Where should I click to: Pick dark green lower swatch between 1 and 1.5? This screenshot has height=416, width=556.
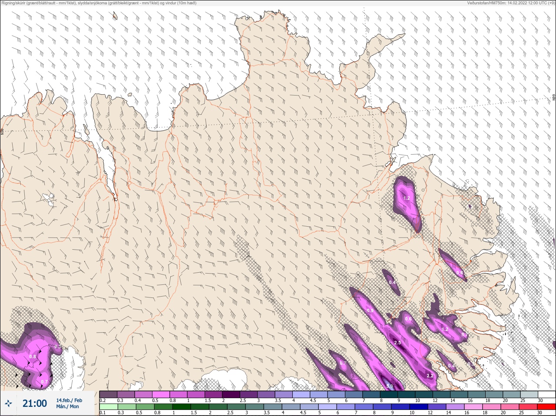pos(182,407)
